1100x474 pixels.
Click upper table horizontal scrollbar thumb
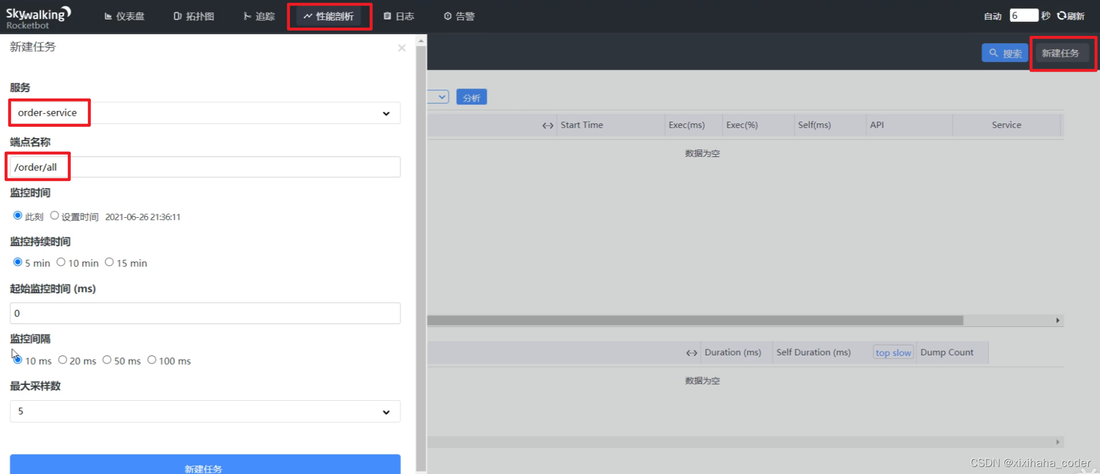pos(695,320)
